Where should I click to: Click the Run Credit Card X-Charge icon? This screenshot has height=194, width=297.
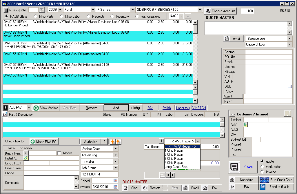pyautogui.click(x=264, y=180)
